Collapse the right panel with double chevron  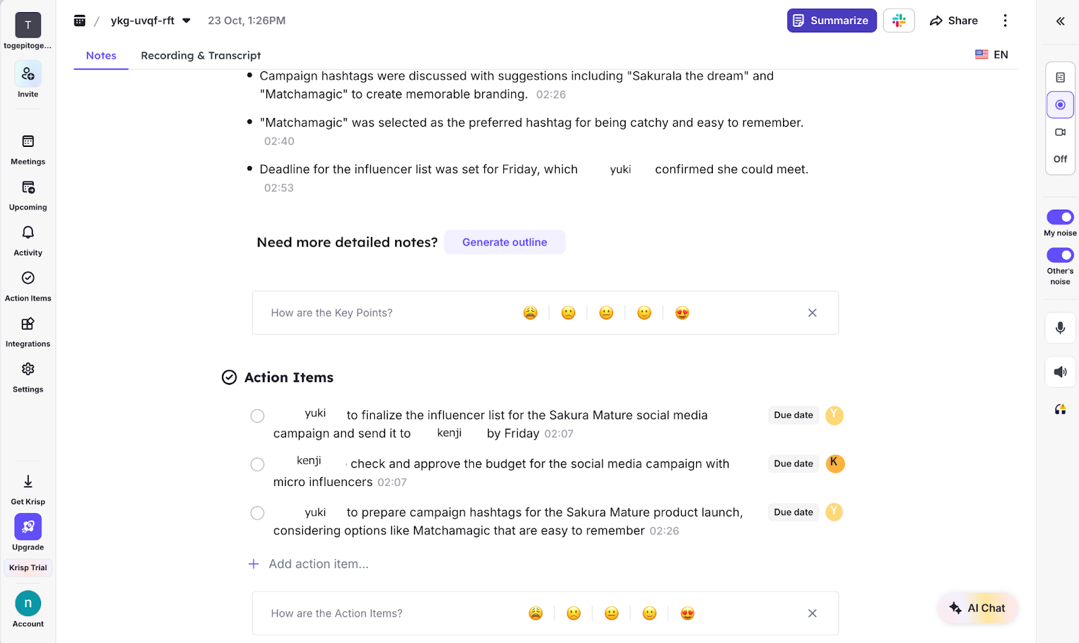pos(1060,22)
